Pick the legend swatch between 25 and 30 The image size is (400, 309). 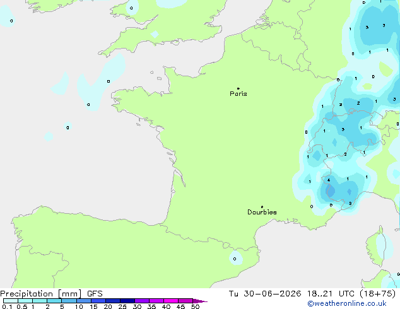[127, 301]
